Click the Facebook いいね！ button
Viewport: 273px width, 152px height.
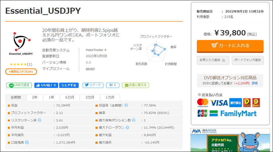coord(46,85)
